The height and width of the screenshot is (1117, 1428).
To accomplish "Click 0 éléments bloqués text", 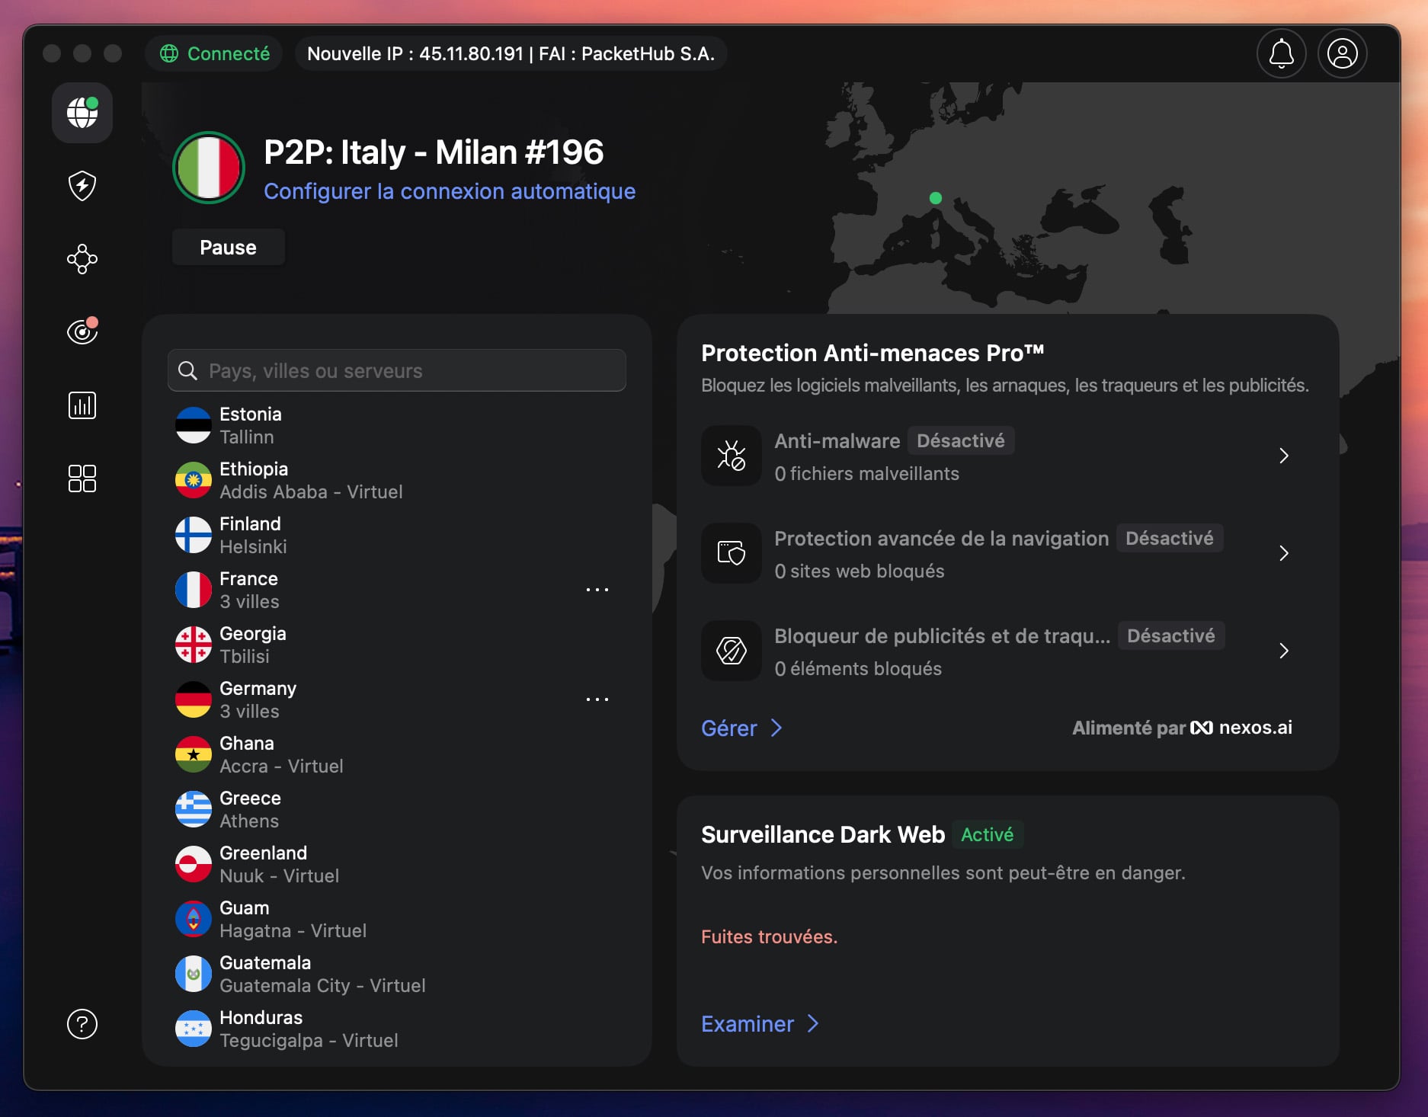I will coord(858,669).
